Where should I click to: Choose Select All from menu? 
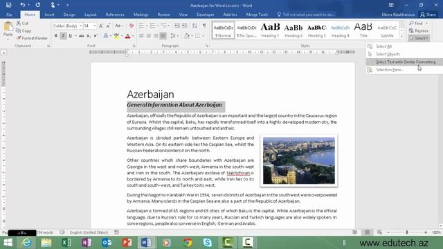[x=404, y=46]
